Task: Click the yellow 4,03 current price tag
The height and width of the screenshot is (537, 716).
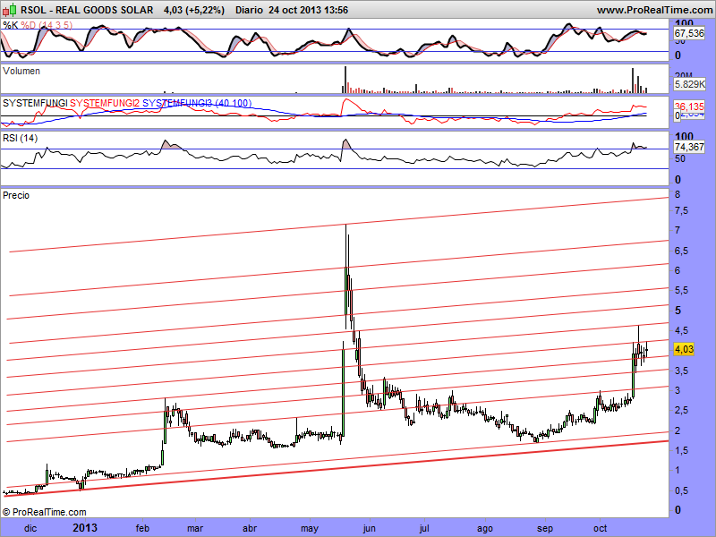Action: (684, 349)
